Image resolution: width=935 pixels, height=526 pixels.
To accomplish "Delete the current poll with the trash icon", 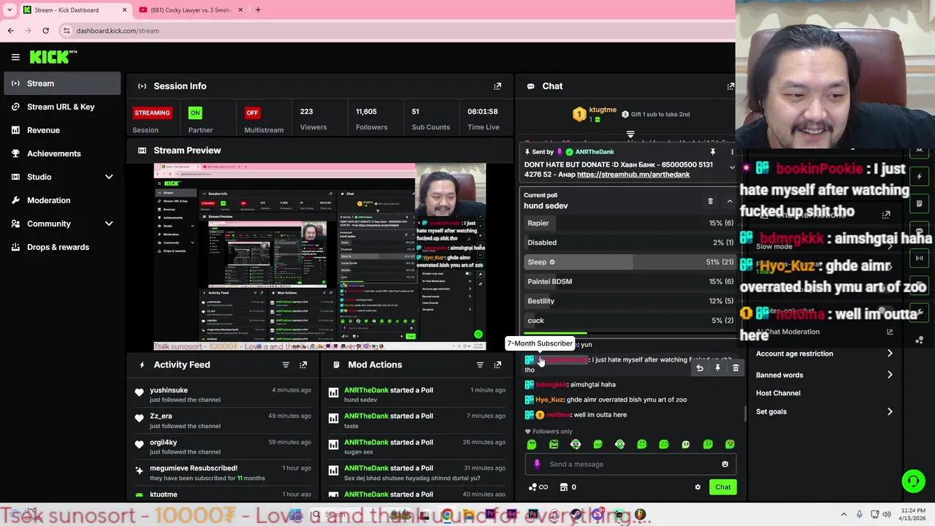I will 710,201.
